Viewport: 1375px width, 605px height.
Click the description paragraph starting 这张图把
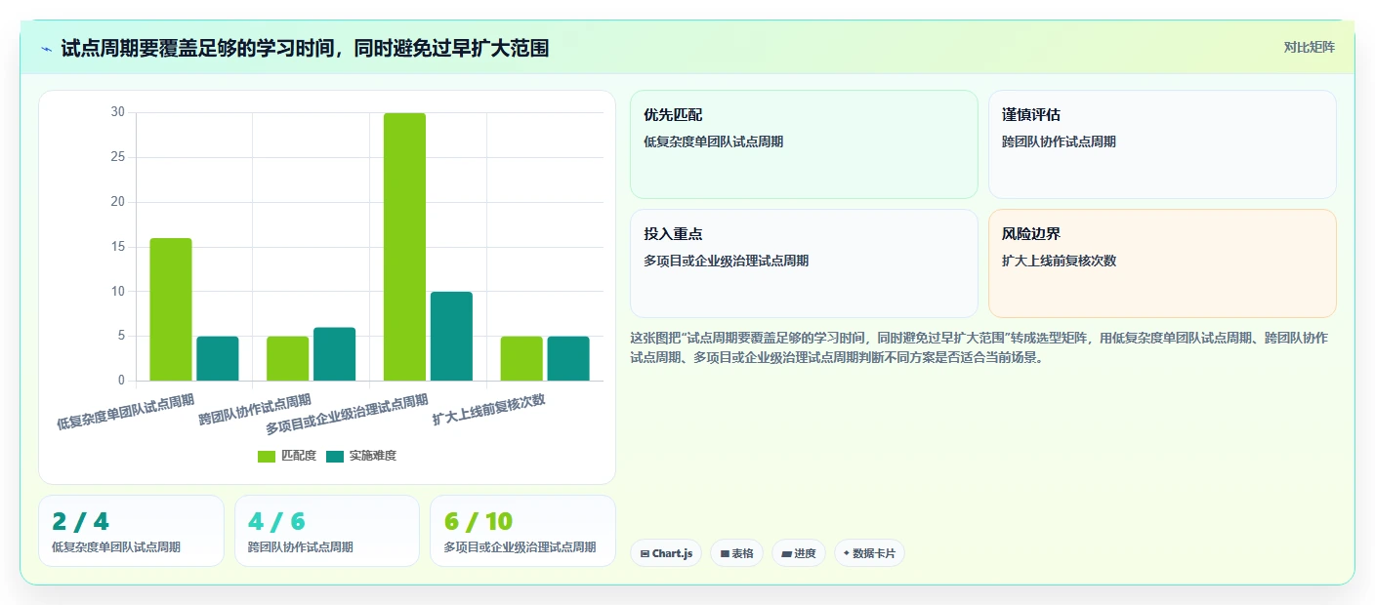pyautogui.click(x=979, y=347)
